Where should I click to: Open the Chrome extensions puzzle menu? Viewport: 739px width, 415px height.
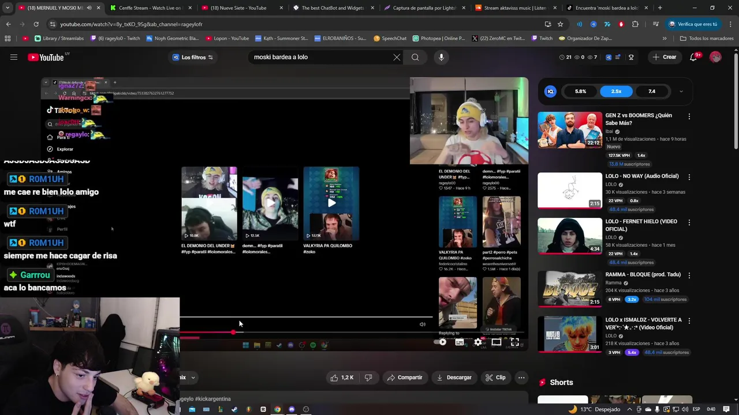point(635,24)
